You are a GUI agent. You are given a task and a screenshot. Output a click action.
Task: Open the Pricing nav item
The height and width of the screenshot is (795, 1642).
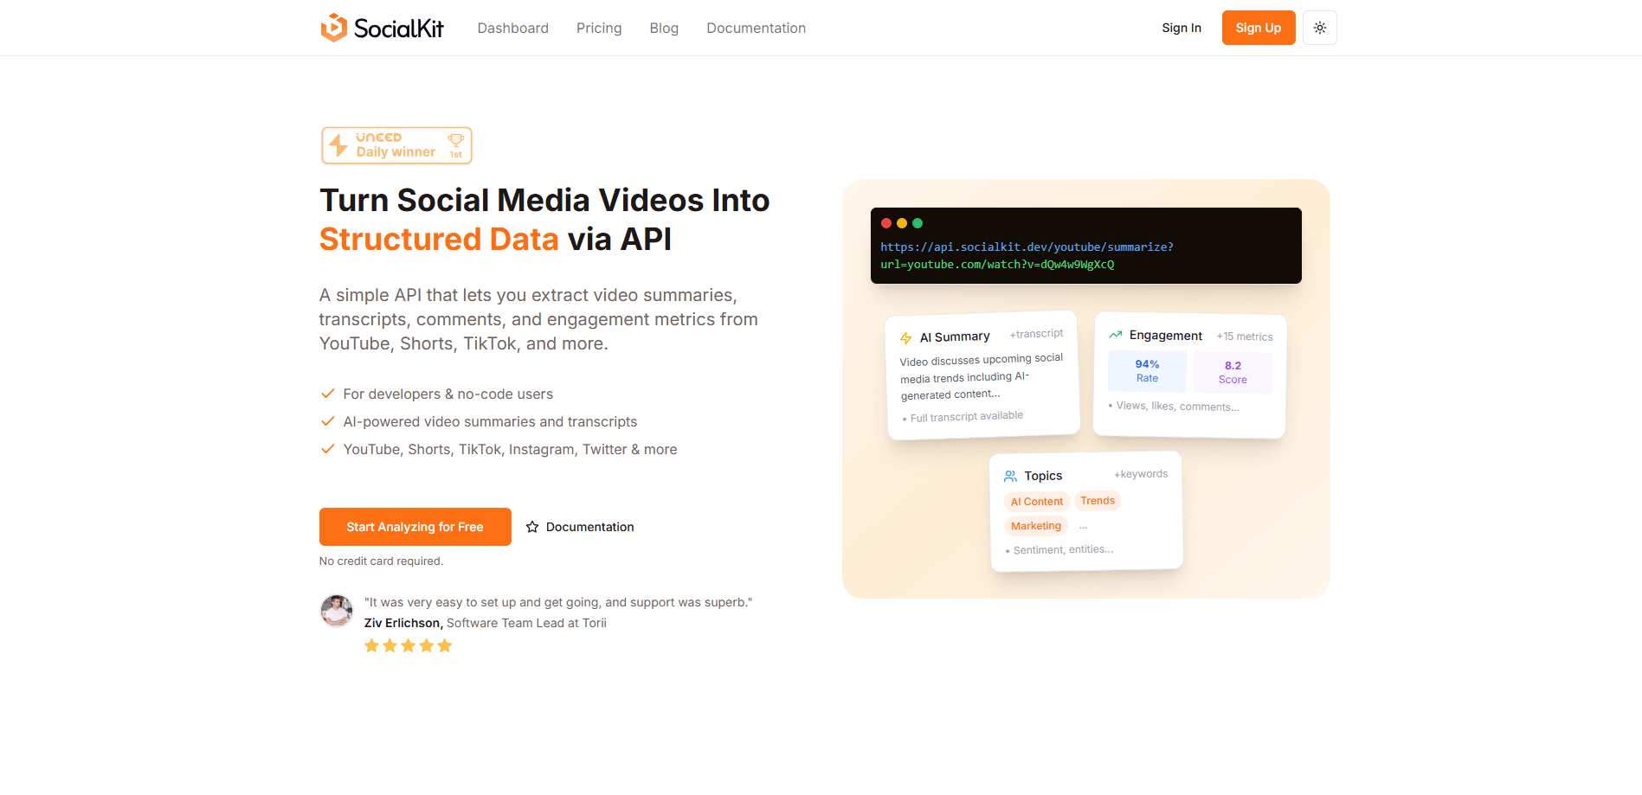(x=599, y=28)
